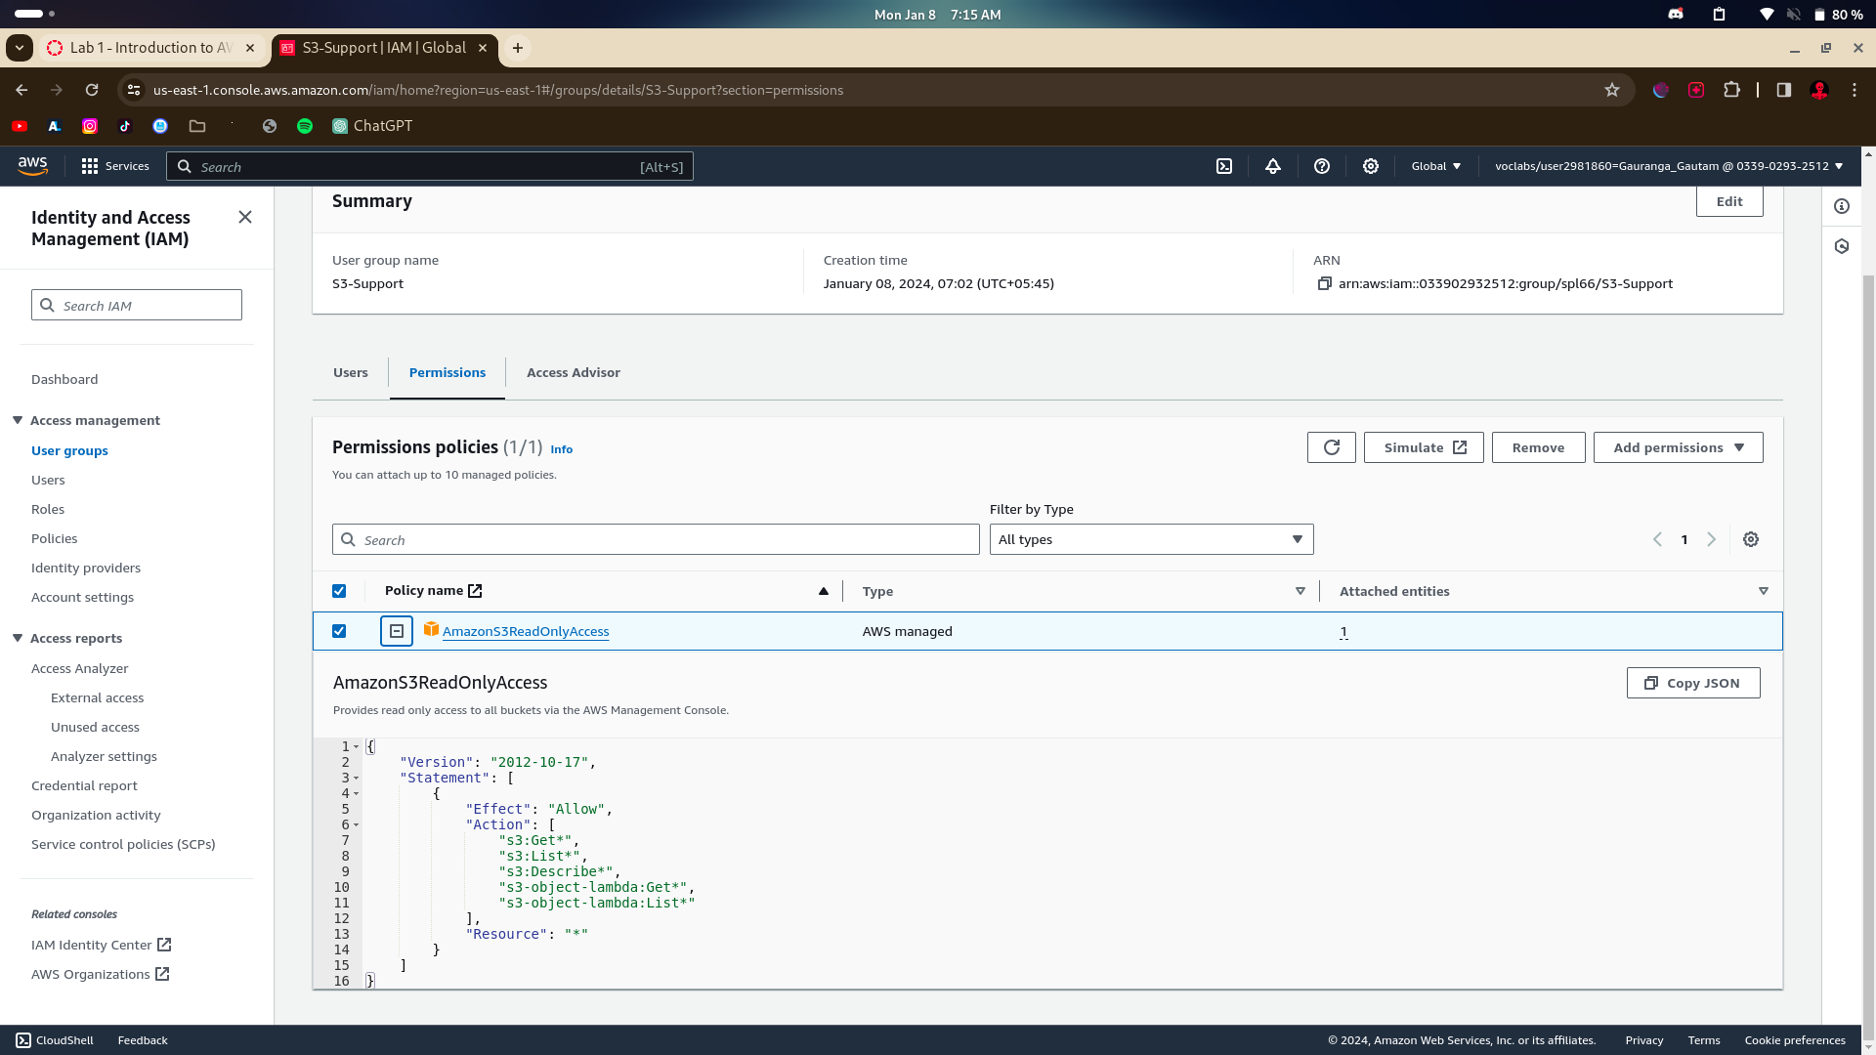Open the Filter by Type dropdown

pyautogui.click(x=1151, y=539)
